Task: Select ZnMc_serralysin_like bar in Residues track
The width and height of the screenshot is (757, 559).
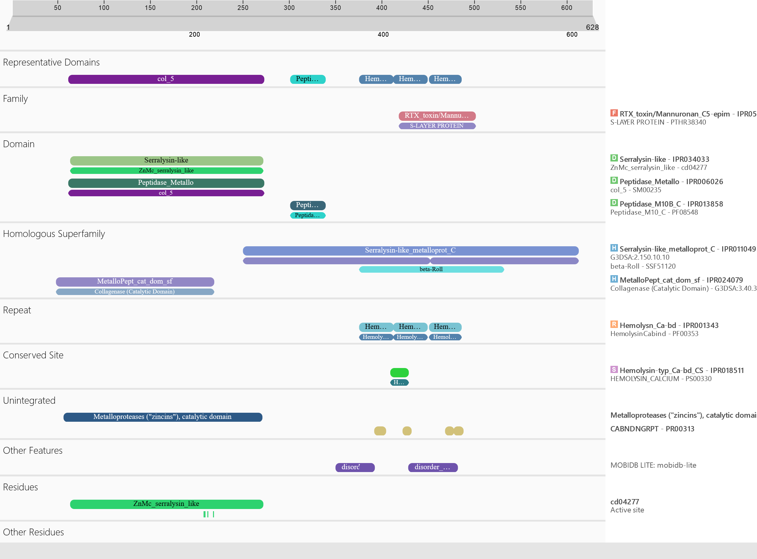Action: pyautogui.click(x=166, y=504)
